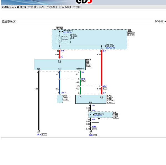Click the 警报器LIN terminal label
Screen dimensions: 166x165
[80, 69]
